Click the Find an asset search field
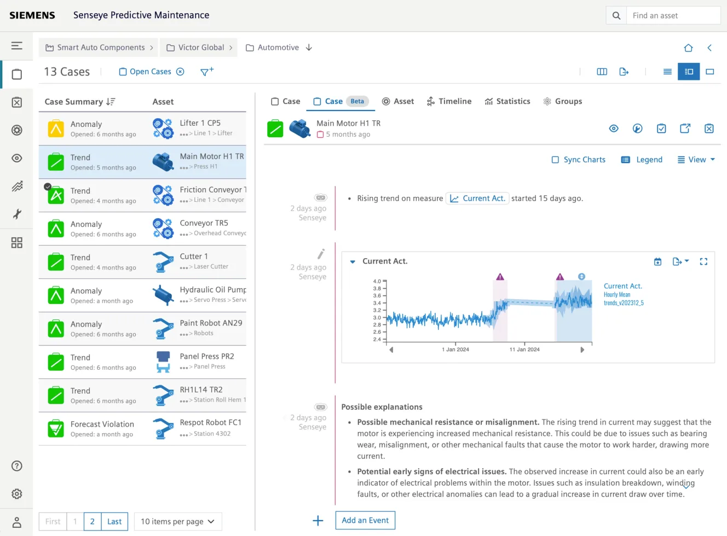 [673, 15]
